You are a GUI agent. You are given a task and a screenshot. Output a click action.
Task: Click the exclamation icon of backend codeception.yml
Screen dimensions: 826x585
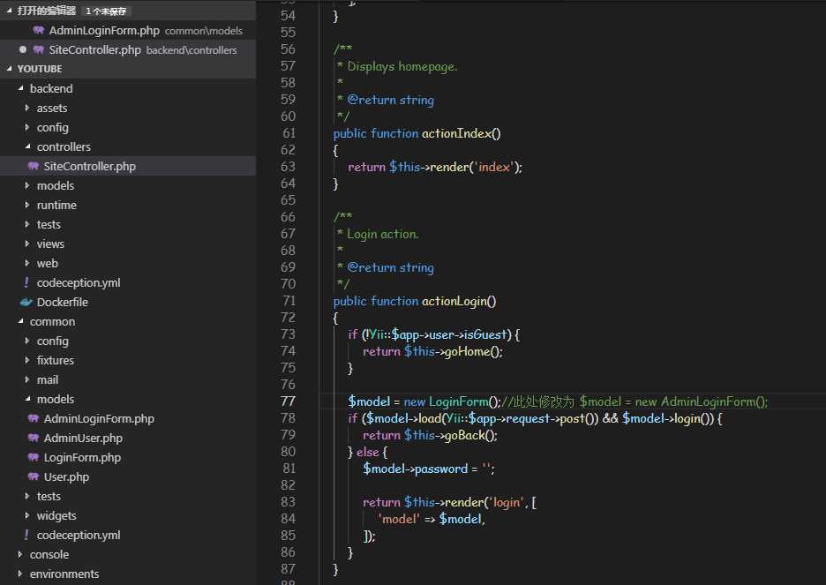[x=26, y=282]
